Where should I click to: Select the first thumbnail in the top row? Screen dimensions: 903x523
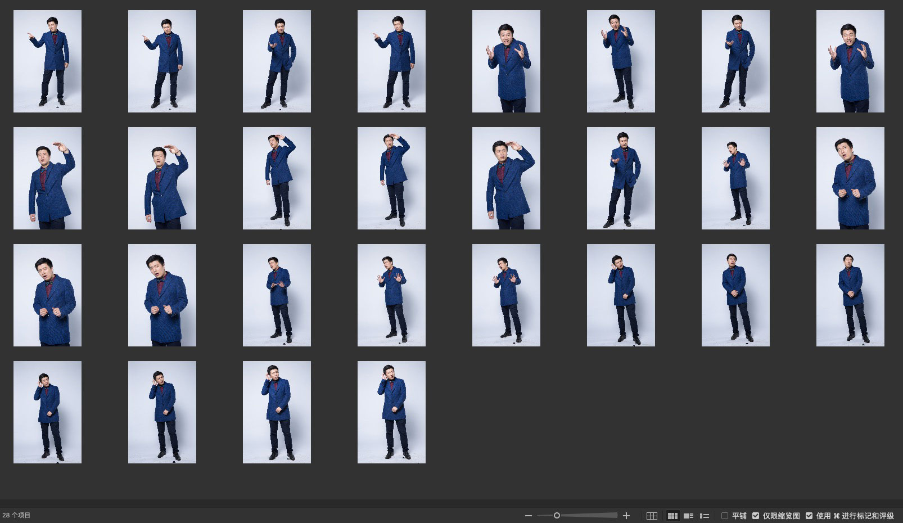pyautogui.click(x=47, y=61)
